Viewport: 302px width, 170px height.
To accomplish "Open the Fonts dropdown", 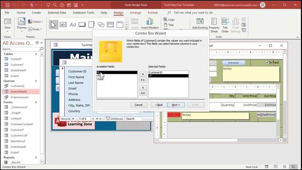I will point(35,29).
